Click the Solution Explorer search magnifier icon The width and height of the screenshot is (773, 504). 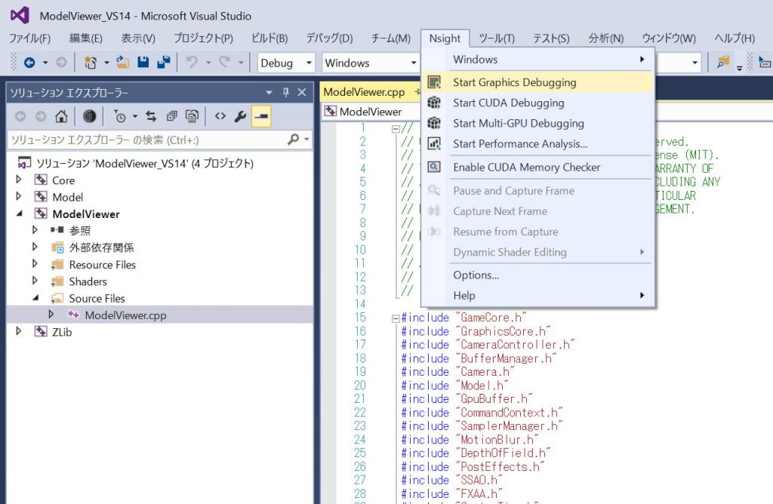click(293, 140)
